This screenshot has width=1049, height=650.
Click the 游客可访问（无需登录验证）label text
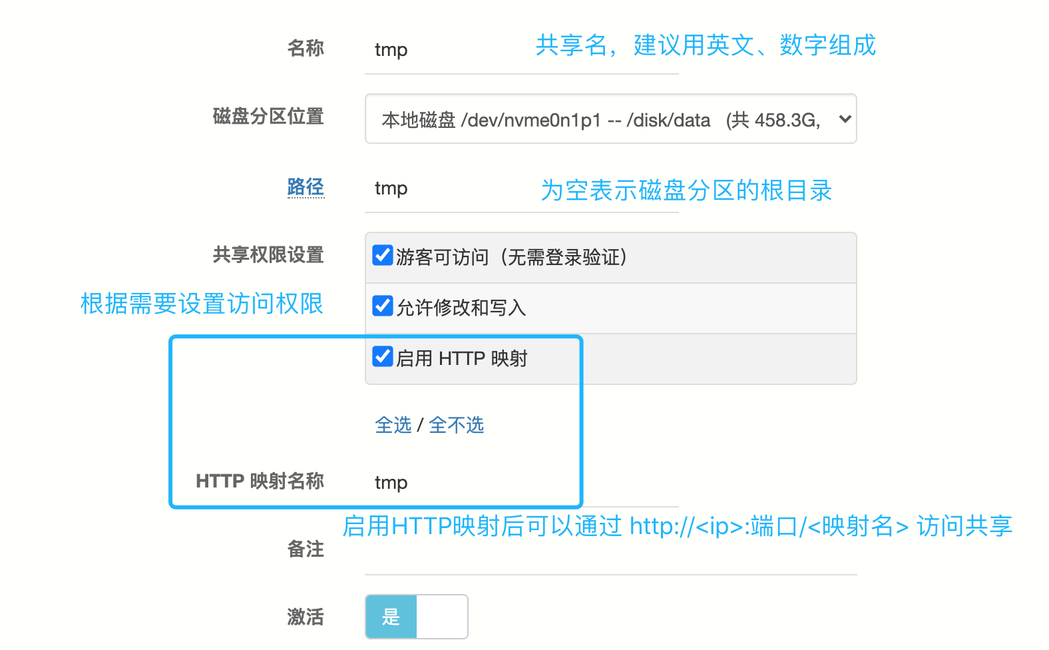tap(511, 257)
